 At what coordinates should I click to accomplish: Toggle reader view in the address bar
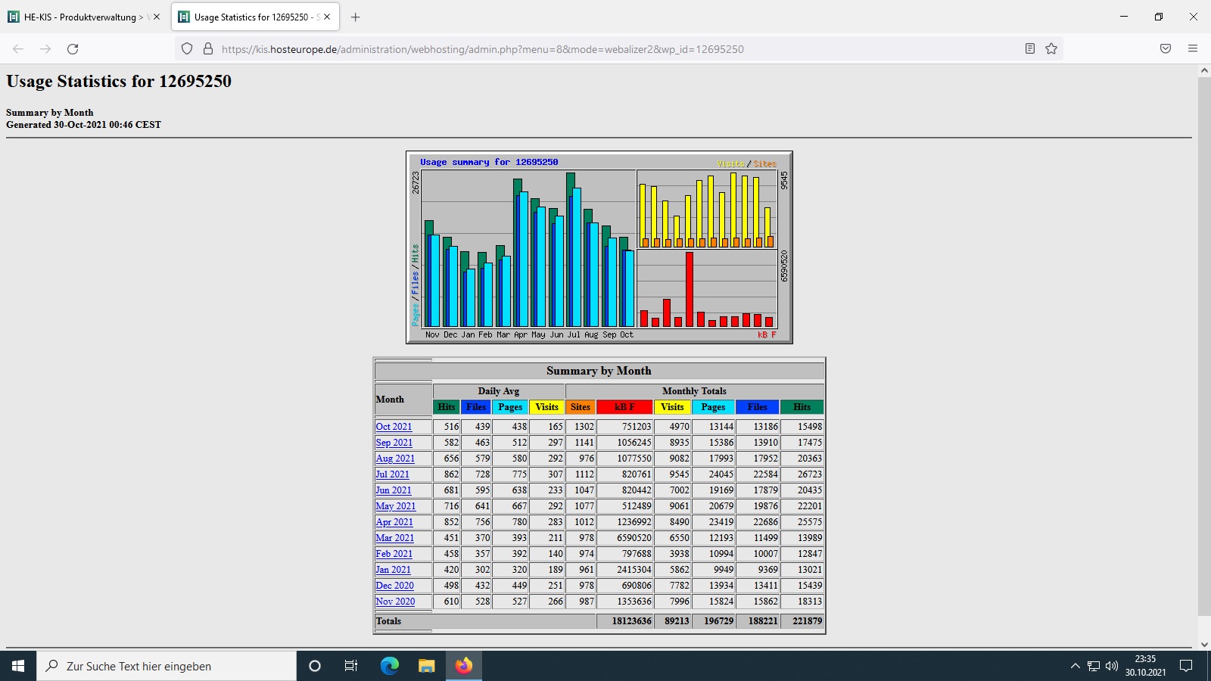click(x=1030, y=49)
